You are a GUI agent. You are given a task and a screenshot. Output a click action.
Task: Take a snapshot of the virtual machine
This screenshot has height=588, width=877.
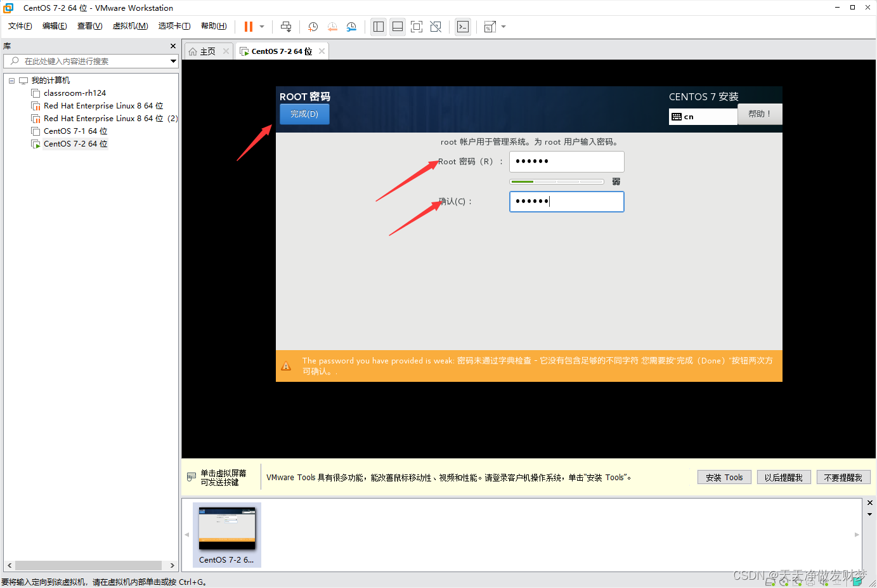(x=313, y=27)
